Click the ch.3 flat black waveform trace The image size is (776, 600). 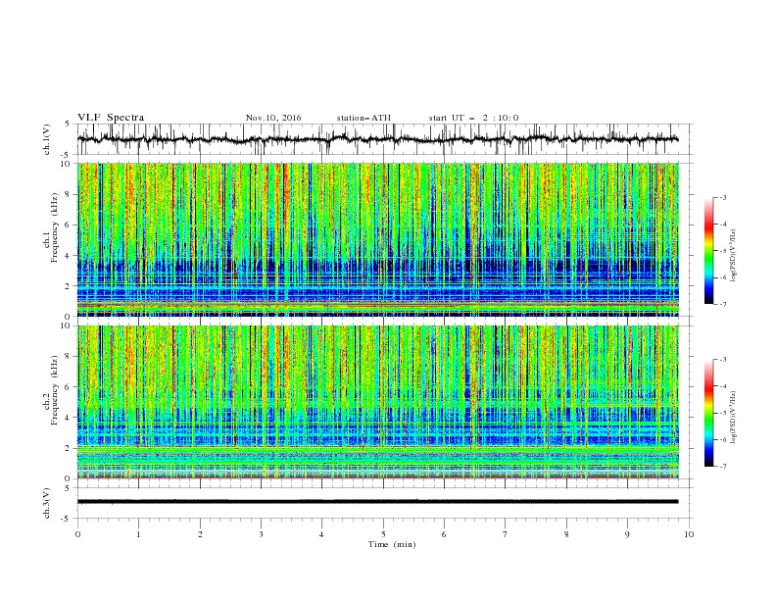(x=377, y=502)
